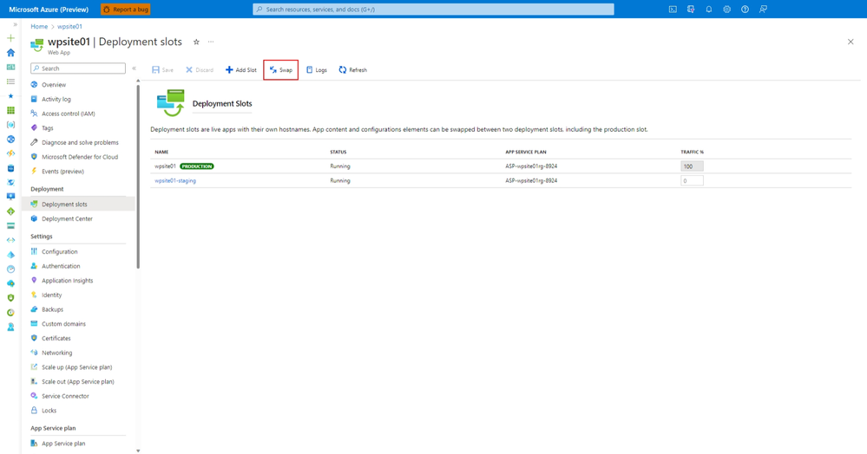Viewport: 867px width, 454px height.
Task: Click the wpsite01-staging traffic % field
Action: point(692,180)
